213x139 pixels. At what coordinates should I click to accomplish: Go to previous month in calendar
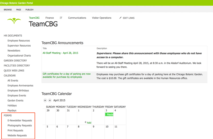[x=45, y=100]
